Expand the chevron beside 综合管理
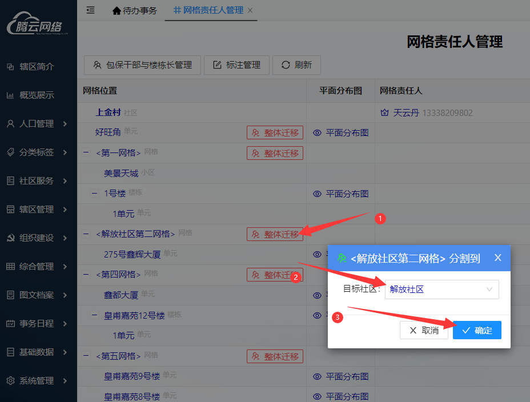Screen dimensions: 530x402 [65, 267]
